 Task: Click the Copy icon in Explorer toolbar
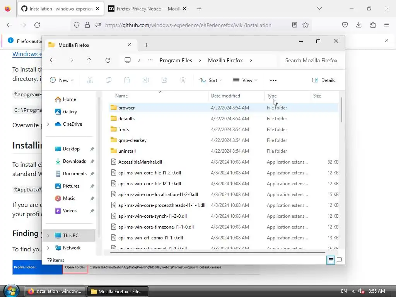(x=109, y=80)
